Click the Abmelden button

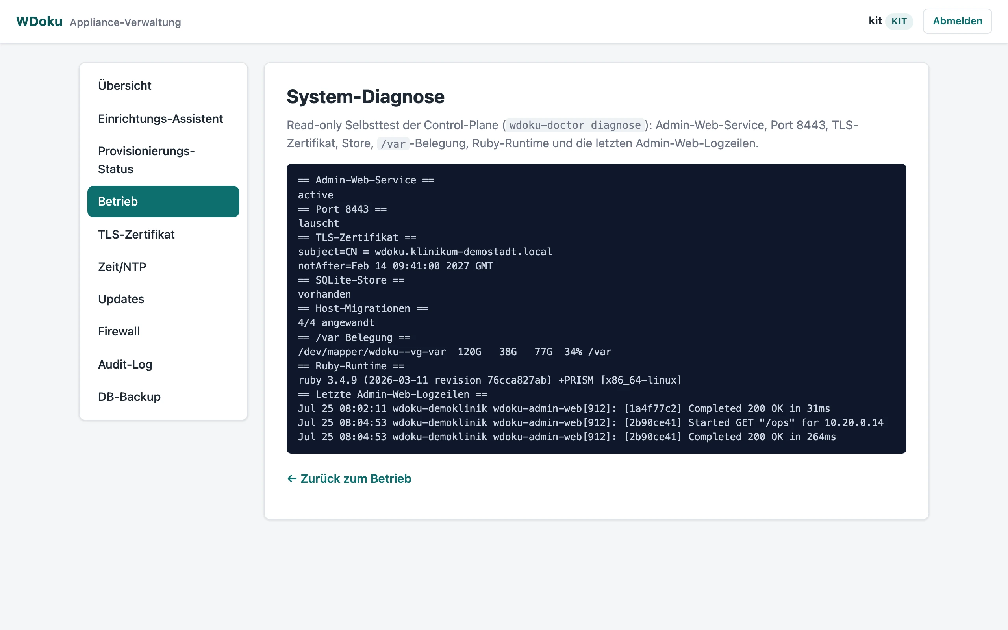[x=957, y=21]
